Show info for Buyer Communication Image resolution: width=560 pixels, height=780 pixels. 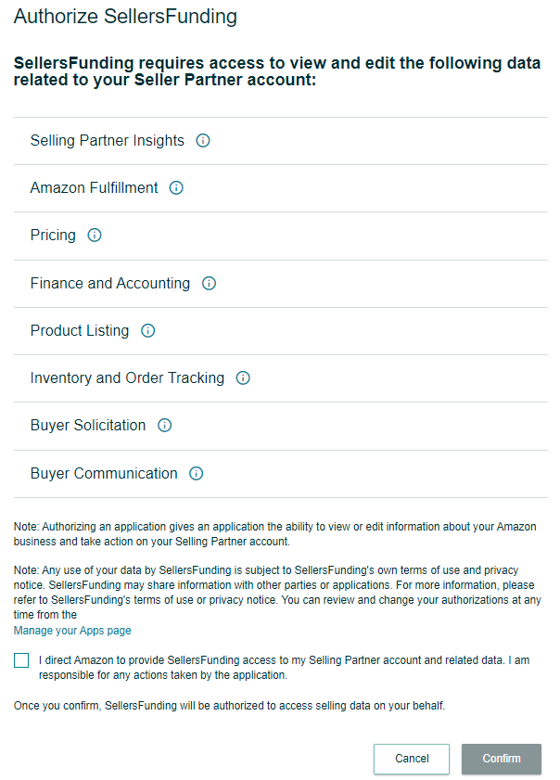pos(197,474)
